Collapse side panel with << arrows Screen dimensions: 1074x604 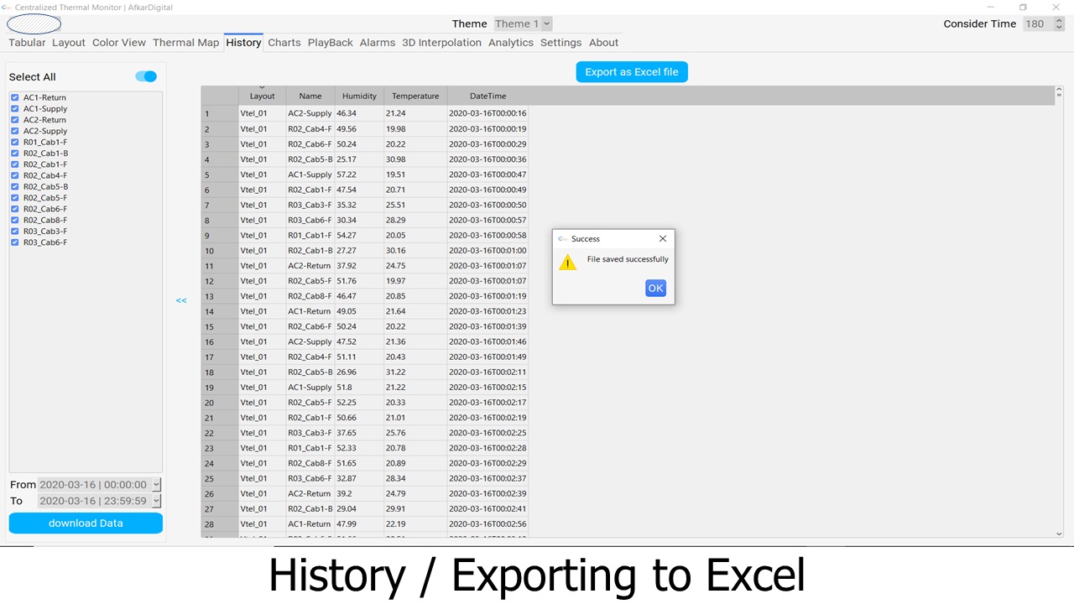coord(181,300)
